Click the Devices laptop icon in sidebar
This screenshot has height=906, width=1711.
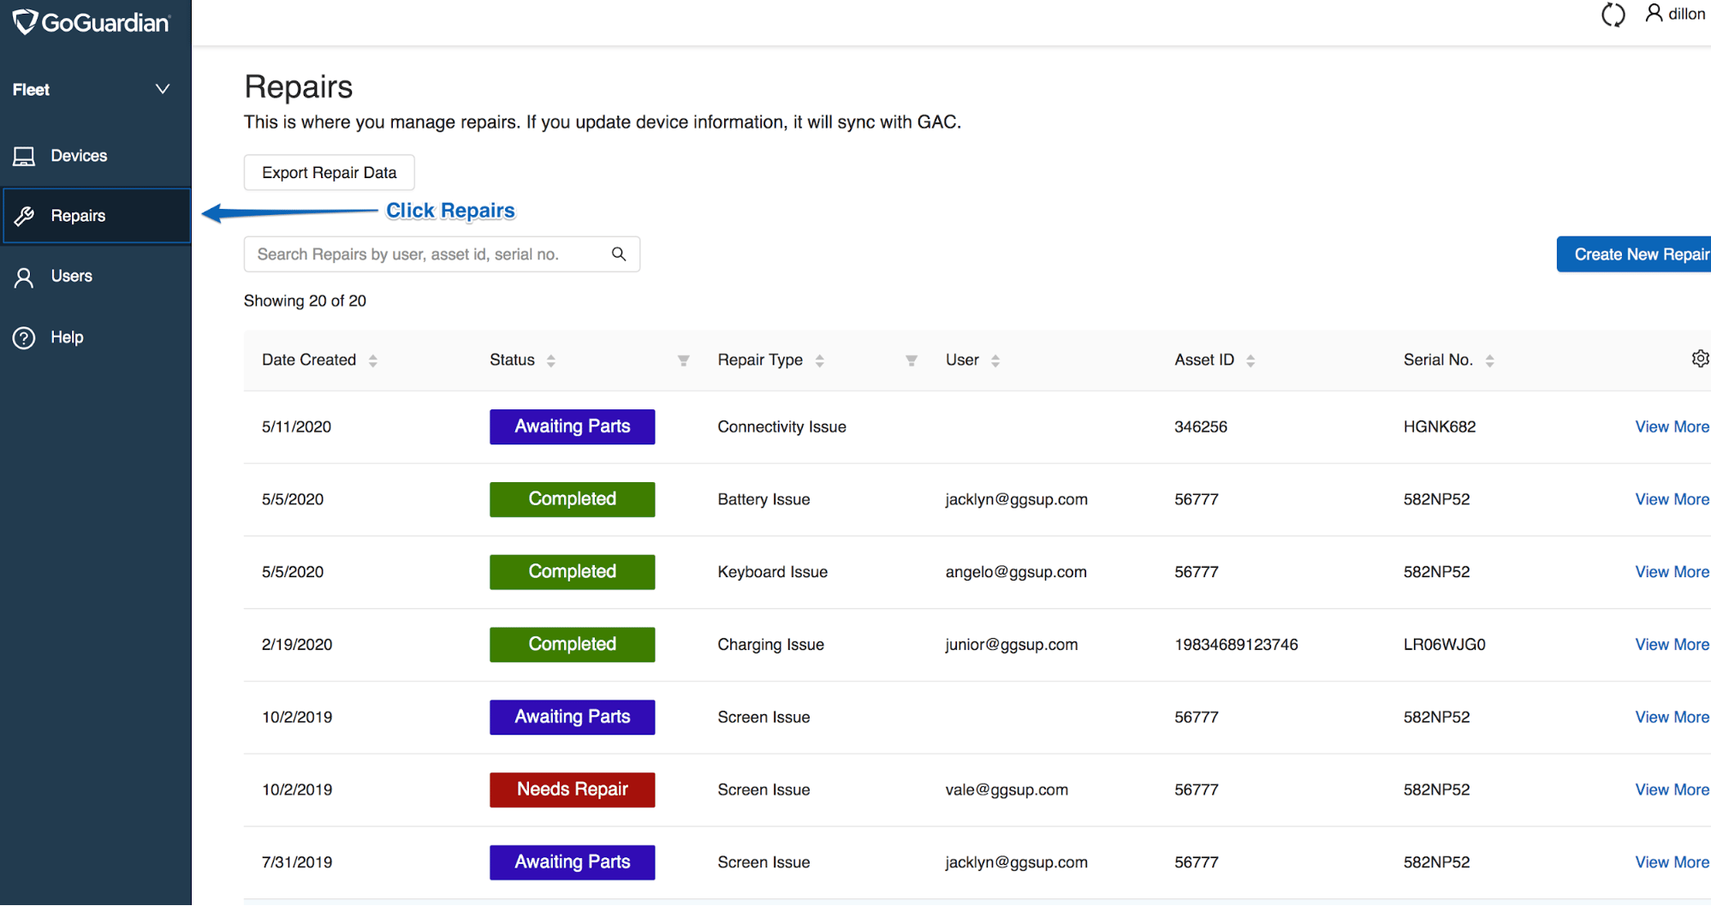pyautogui.click(x=24, y=156)
